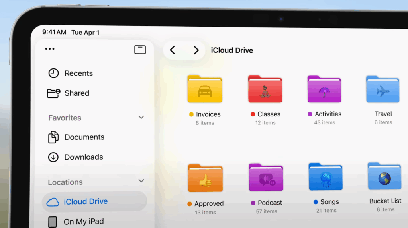
Task: Click the blue tag dot beside Songs
Action: [316, 202]
